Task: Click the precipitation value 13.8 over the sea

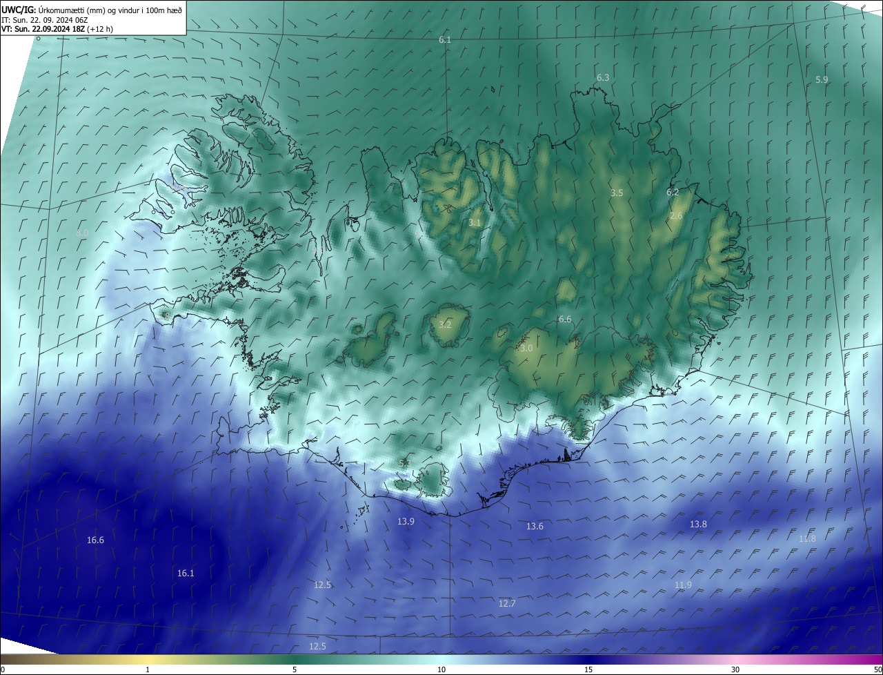Action: coord(698,525)
